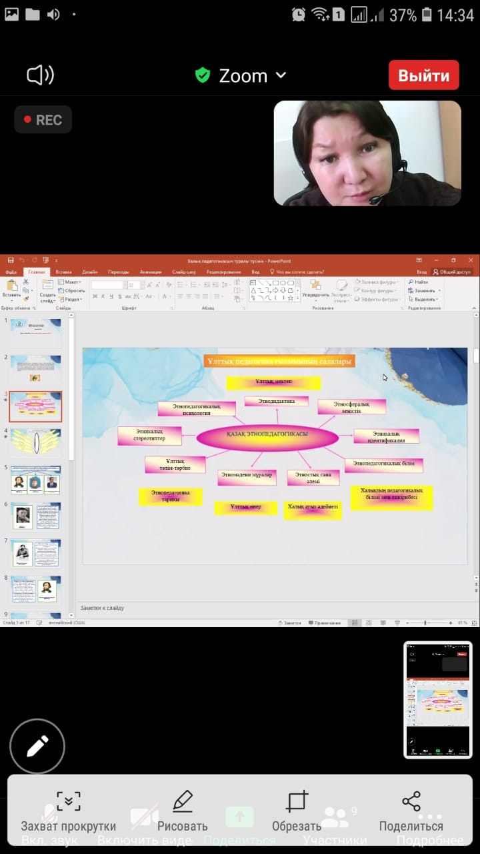Viewport: 480px width, 854px height.
Task: Click the ҚАЗАҚ ЭТНОПЕДАГОГИКАСЫ oval shape
Action: (267, 437)
